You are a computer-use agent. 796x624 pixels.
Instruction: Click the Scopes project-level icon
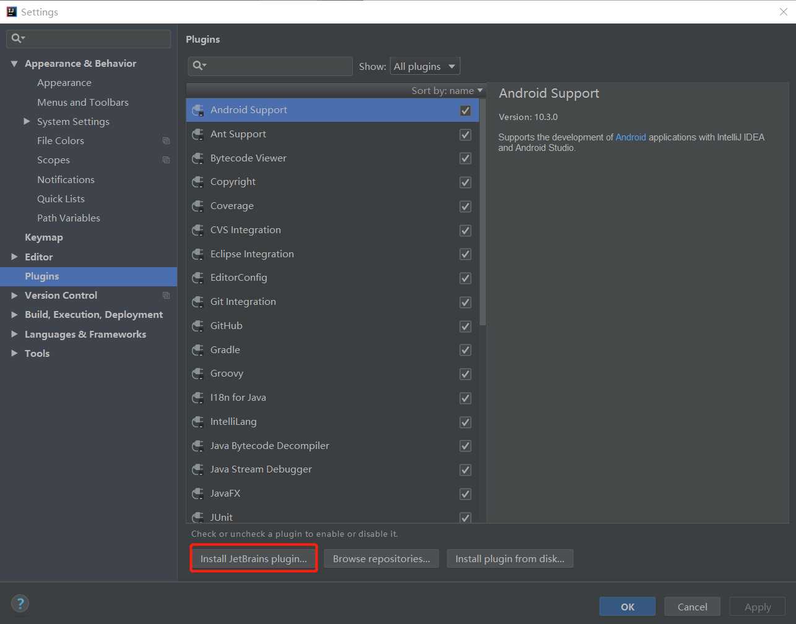(x=166, y=160)
